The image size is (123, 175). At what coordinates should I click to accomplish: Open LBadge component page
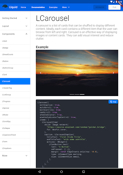click(x=15, y=48)
